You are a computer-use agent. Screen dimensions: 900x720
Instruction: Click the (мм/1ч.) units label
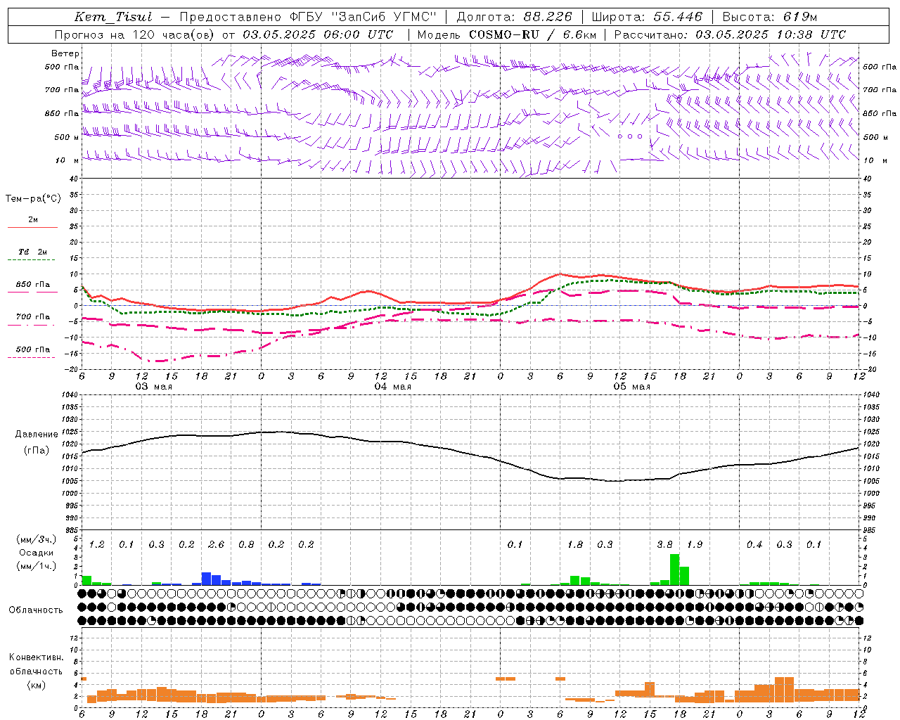click(x=37, y=566)
